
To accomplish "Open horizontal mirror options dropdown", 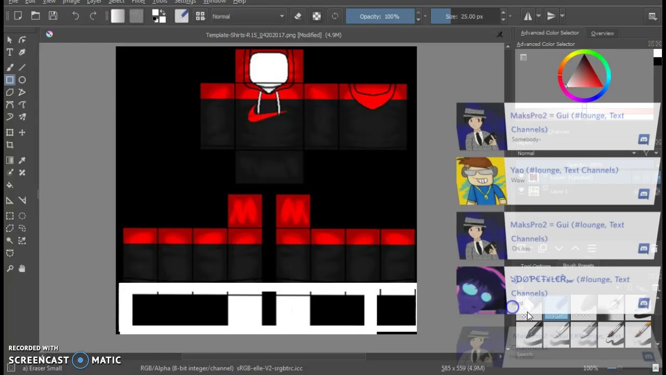I will [x=539, y=16].
